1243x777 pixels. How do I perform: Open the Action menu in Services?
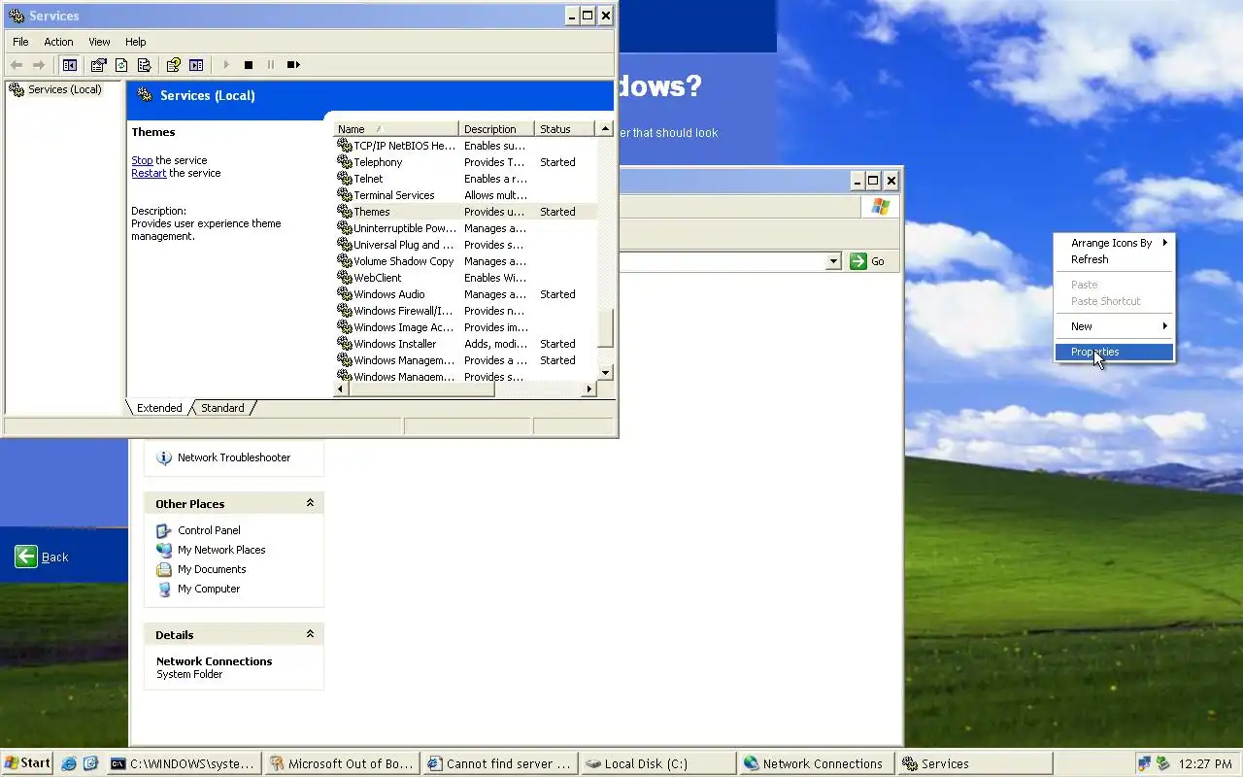58,42
